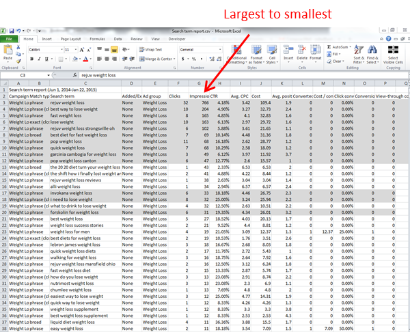Screen dimensions: 410x332
Task: Toggle Top Align button
Action: (x=99, y=49)
